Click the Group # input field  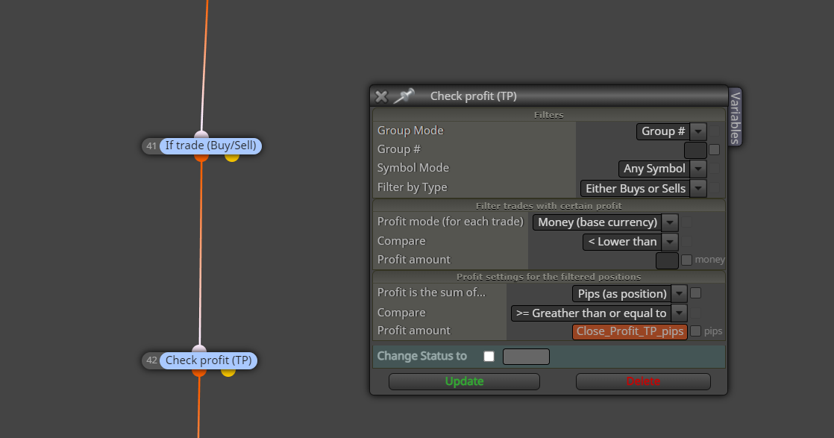(695, 150)
